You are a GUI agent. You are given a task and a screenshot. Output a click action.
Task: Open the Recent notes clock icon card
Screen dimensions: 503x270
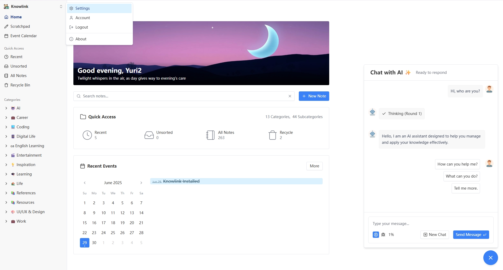coord(87,135)
